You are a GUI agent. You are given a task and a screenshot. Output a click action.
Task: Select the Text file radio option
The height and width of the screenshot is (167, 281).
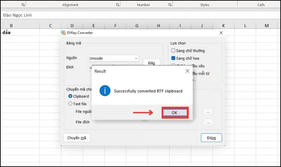pyautogui.click(x=70, y=104)
